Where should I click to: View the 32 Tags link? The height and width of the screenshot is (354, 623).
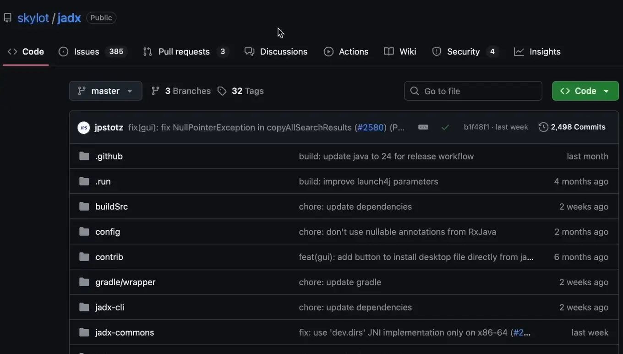click(240, 91)
